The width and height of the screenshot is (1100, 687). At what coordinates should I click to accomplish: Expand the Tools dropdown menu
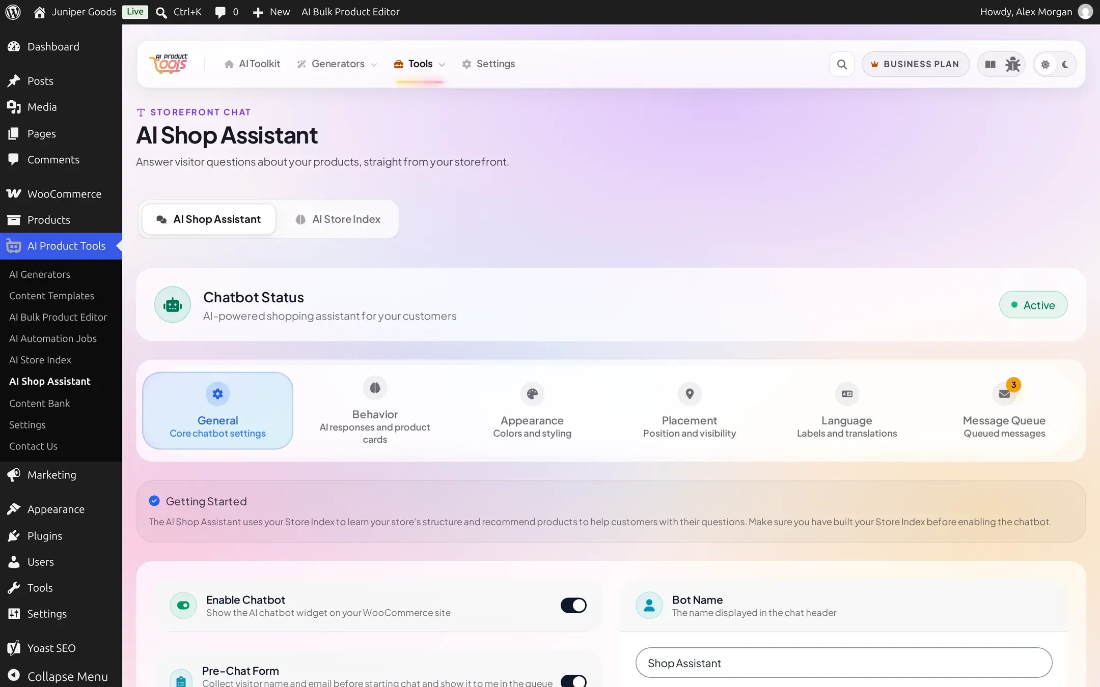(420, 64)
